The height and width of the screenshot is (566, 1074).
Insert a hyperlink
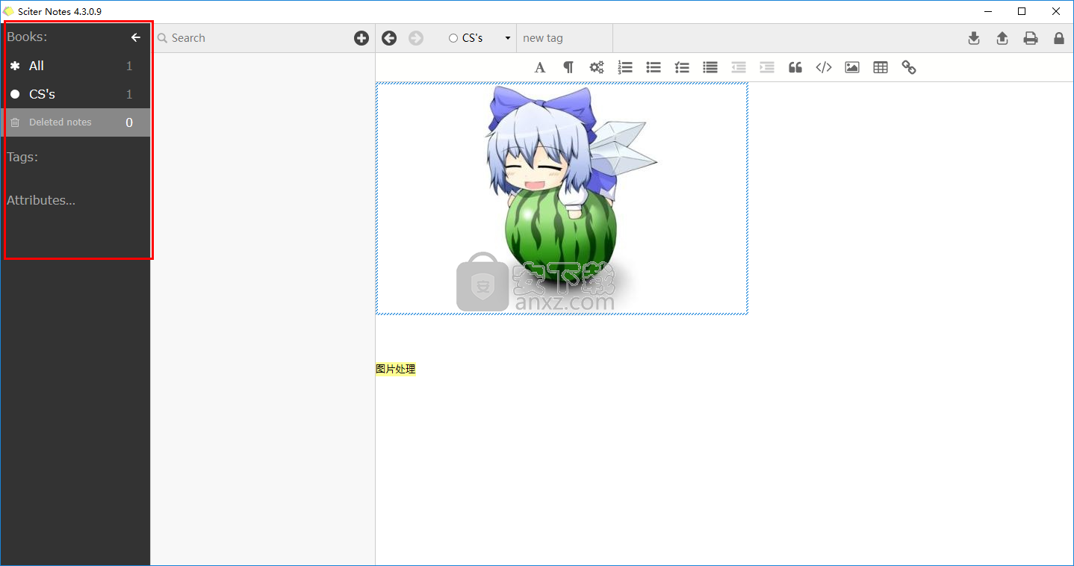click(909, 67)
